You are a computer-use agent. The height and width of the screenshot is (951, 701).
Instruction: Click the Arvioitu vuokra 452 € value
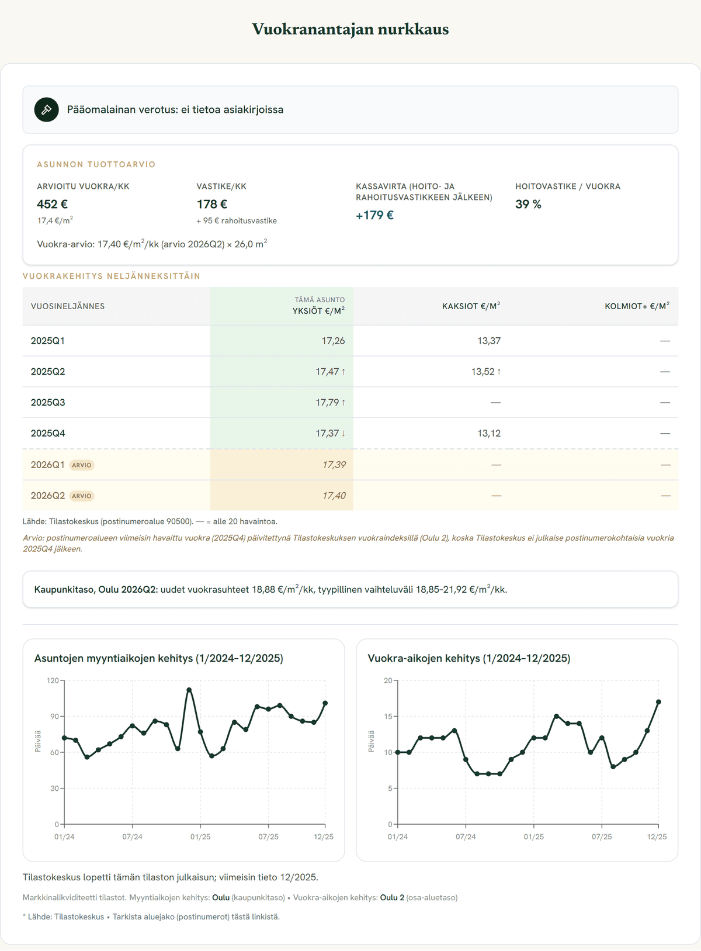coord(53,205)
